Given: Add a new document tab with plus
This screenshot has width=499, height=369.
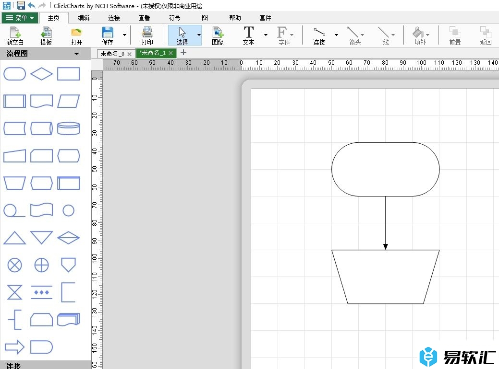Looking at the screenshot, I should coord(183,52).
